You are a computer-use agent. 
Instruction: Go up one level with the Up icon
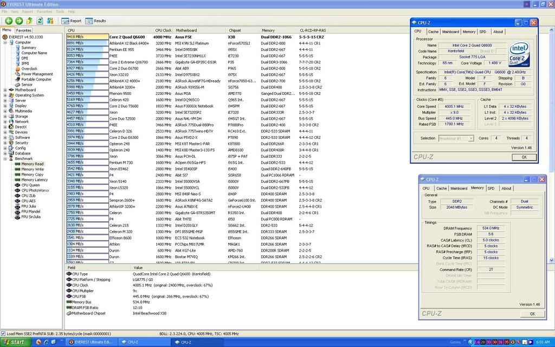pos(29,21)
